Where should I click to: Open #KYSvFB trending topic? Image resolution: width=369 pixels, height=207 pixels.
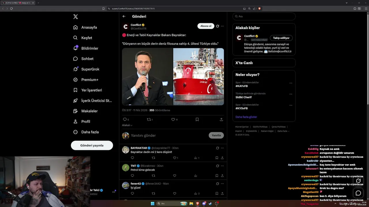242,108
